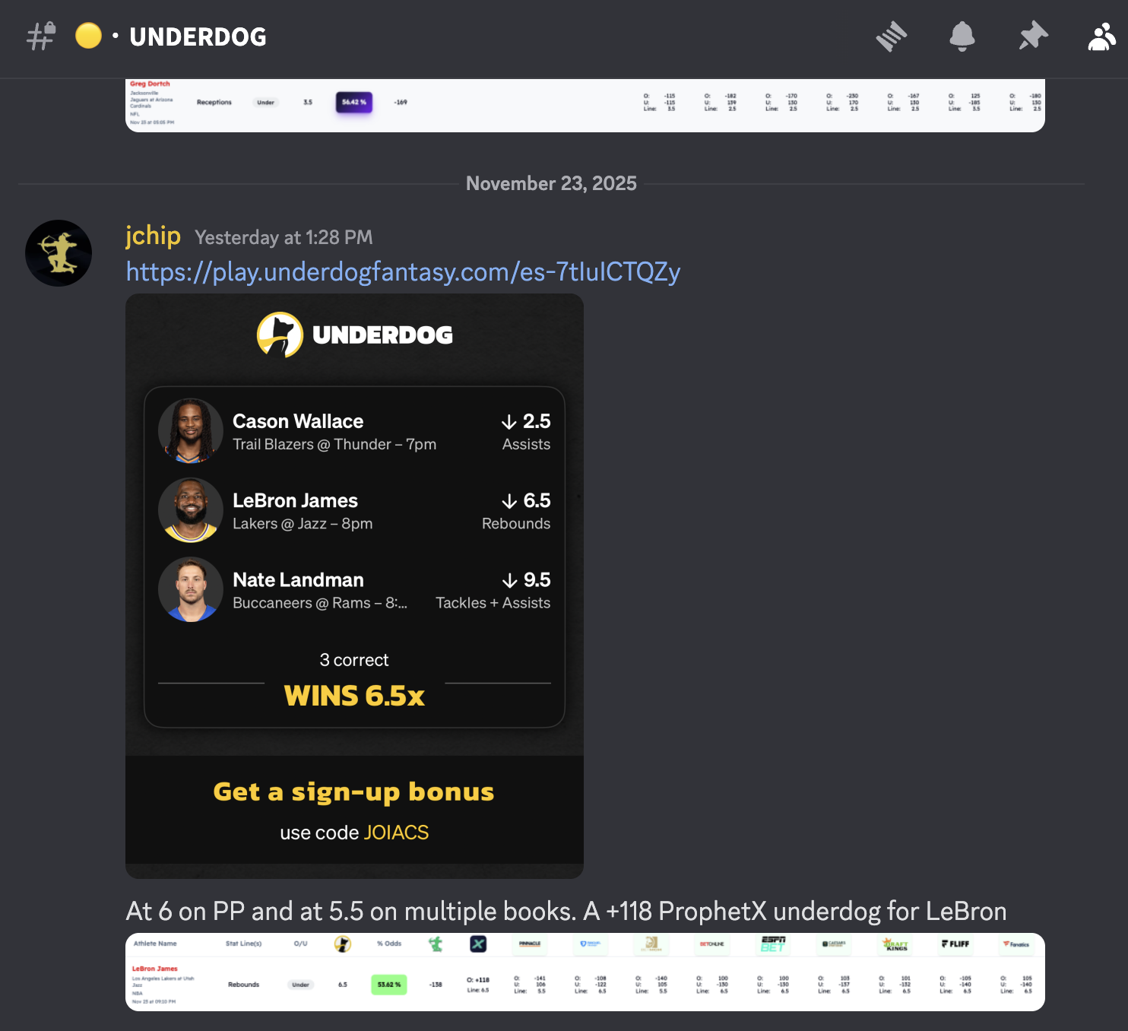Click the jchip username
This screenshot has width=1128, height=1031.
tap(153, 236)
